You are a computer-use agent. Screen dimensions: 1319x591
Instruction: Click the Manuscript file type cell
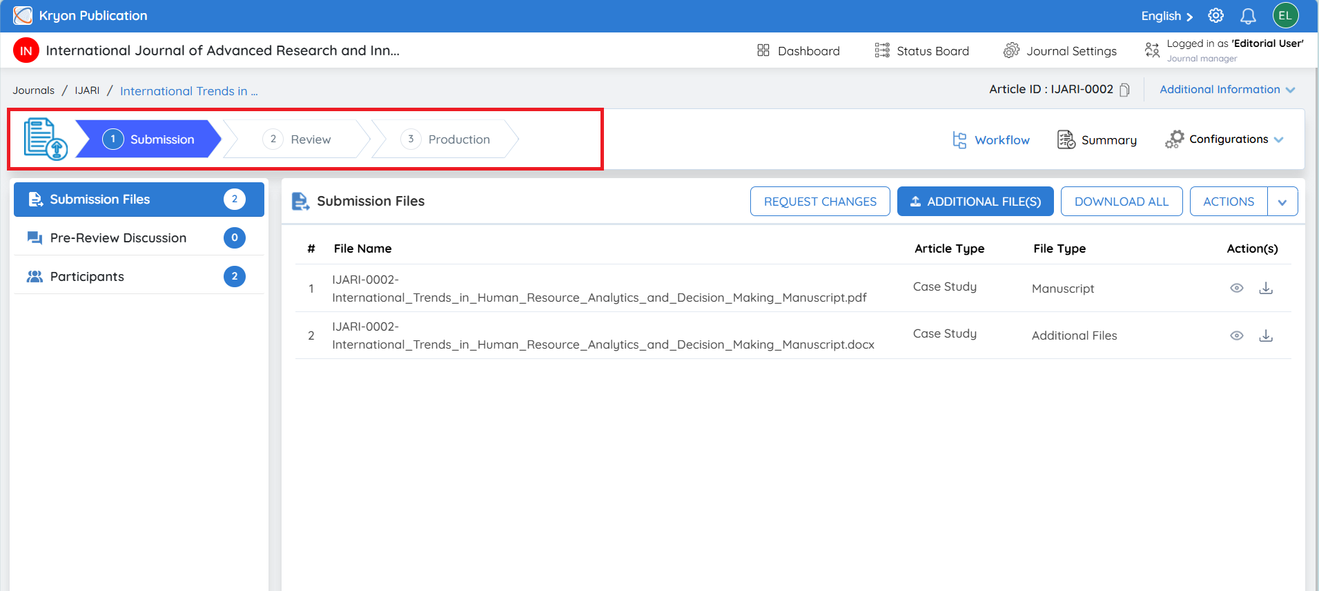coord(1063,289)
